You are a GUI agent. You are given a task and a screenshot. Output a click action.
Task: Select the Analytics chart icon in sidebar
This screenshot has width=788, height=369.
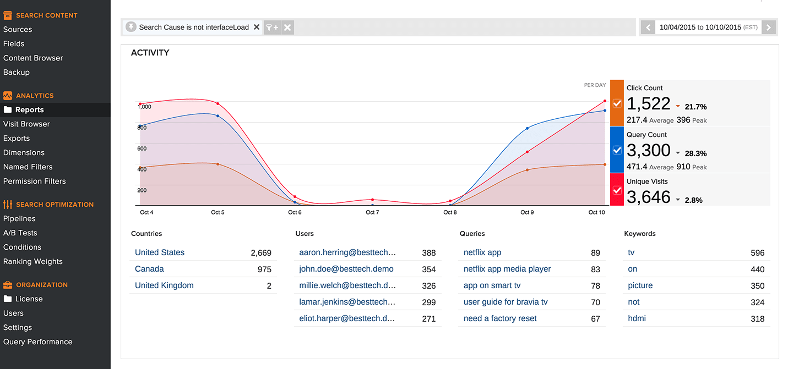(8, 95)
